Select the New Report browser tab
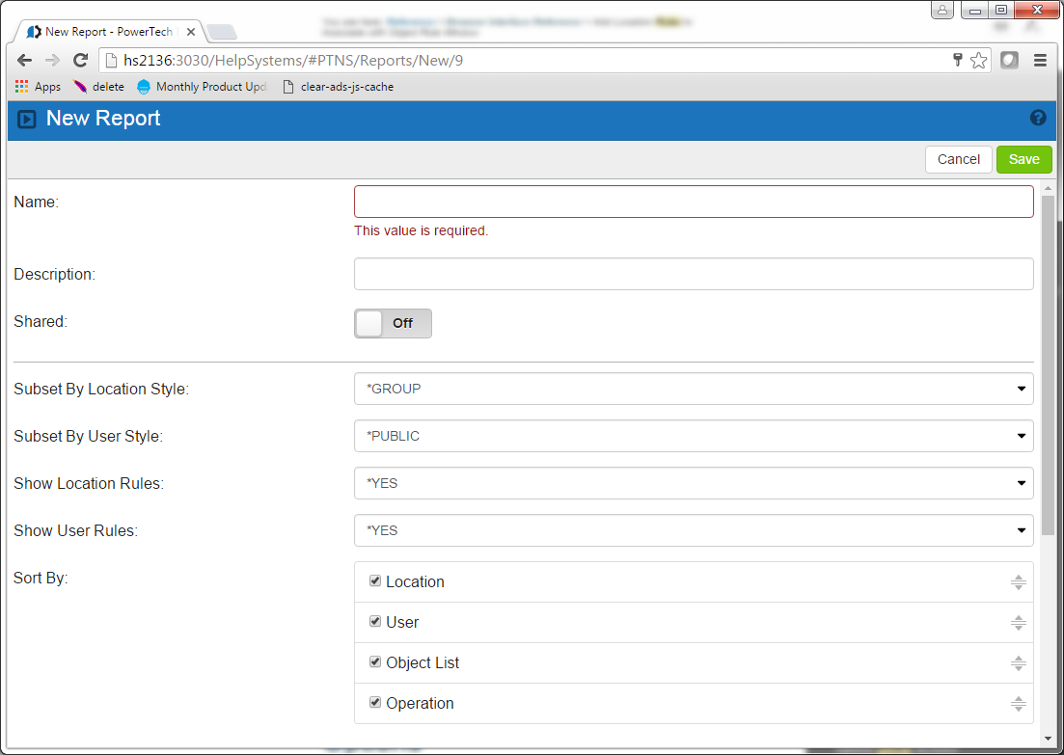Viewport: 1064px width, 755px height. 106,32
